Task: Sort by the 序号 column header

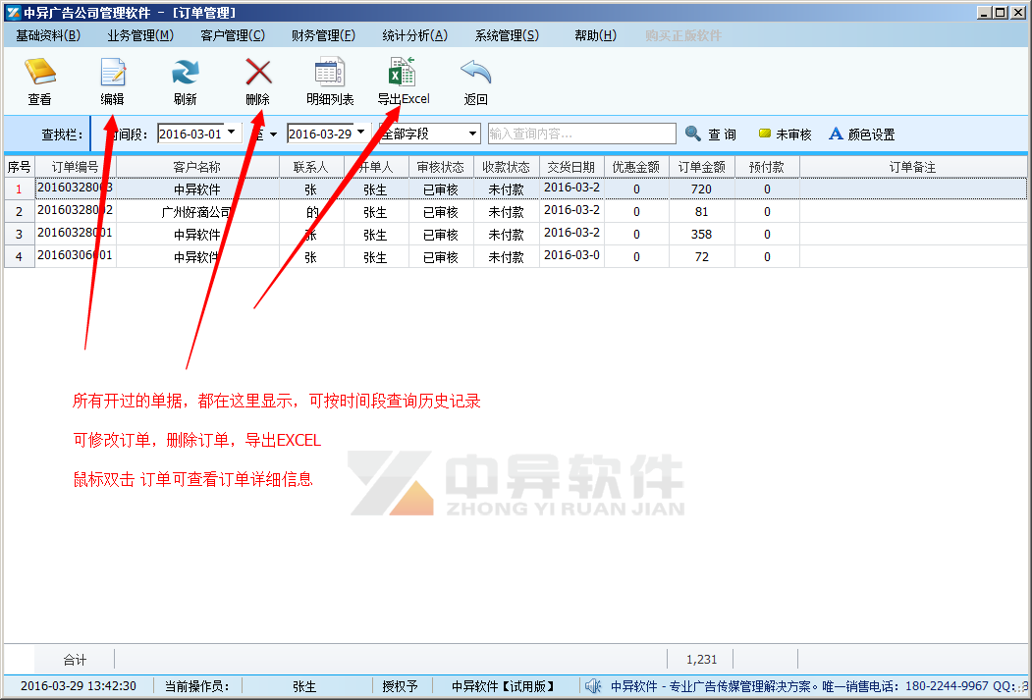Action: pyautogui.click(x=19, y=167)
